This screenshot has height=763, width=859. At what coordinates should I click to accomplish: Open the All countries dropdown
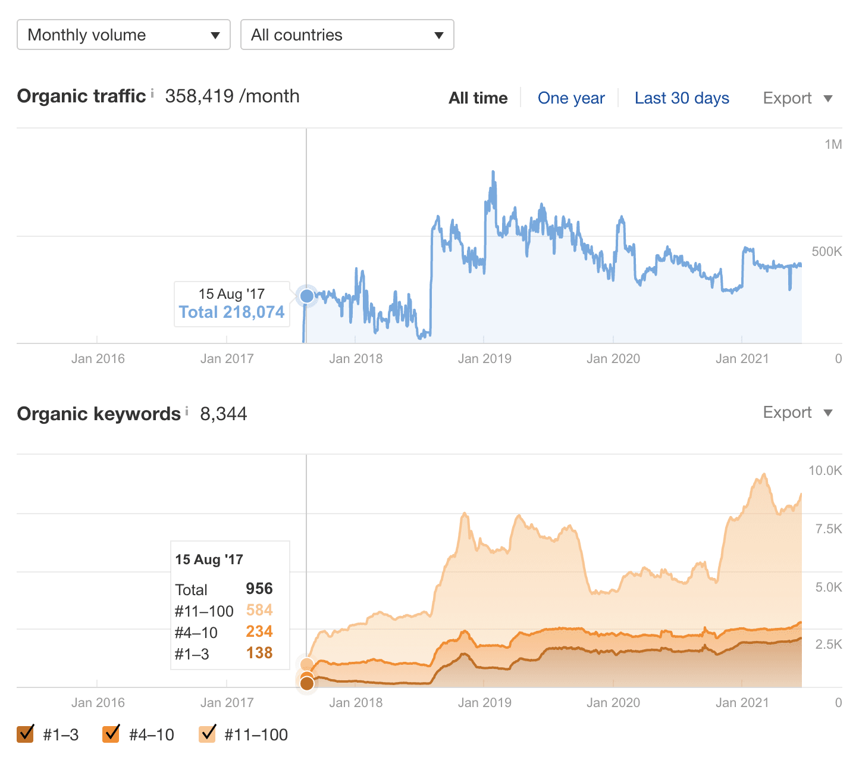[347, 35]
